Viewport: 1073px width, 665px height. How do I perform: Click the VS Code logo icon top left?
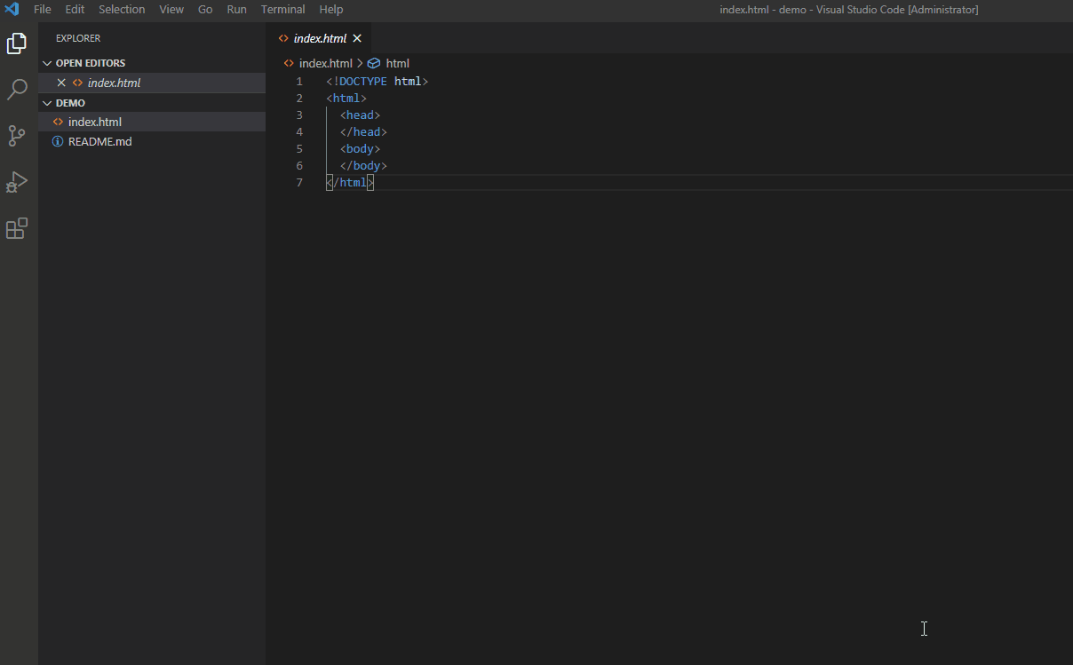(11, 9)
